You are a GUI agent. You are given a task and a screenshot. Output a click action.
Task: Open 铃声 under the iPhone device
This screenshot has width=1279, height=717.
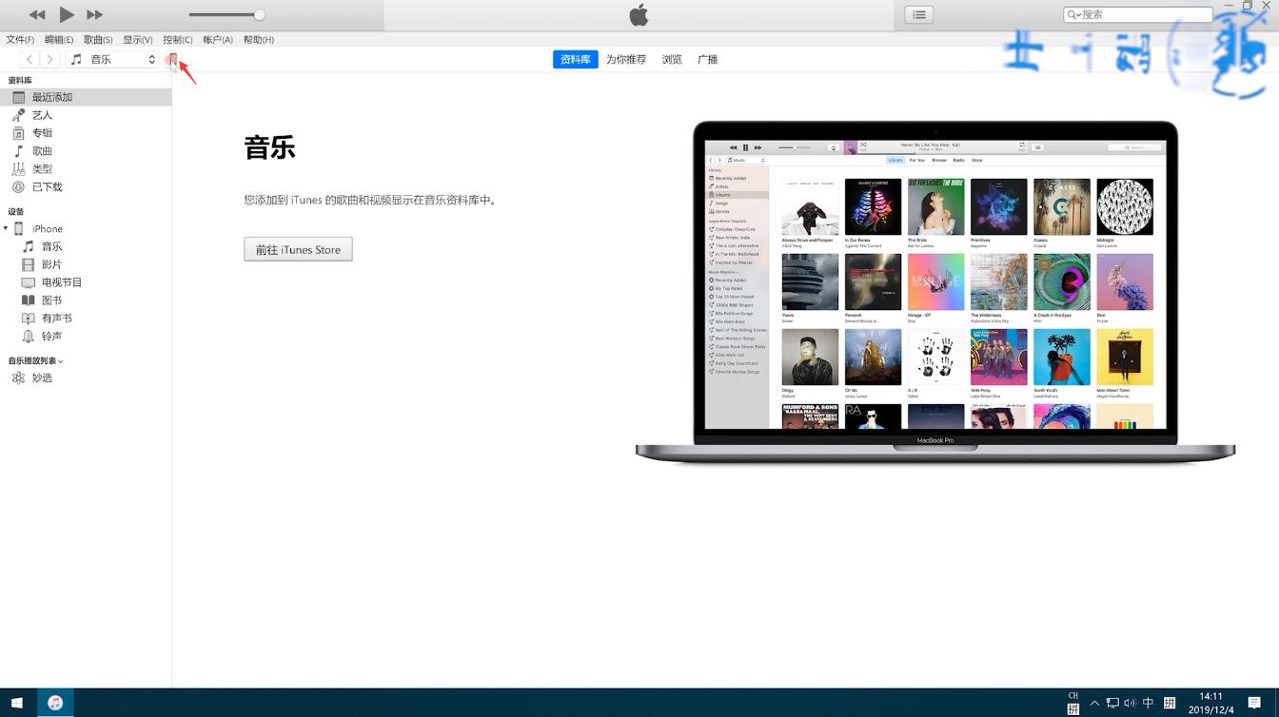click(x=86, y=337)
